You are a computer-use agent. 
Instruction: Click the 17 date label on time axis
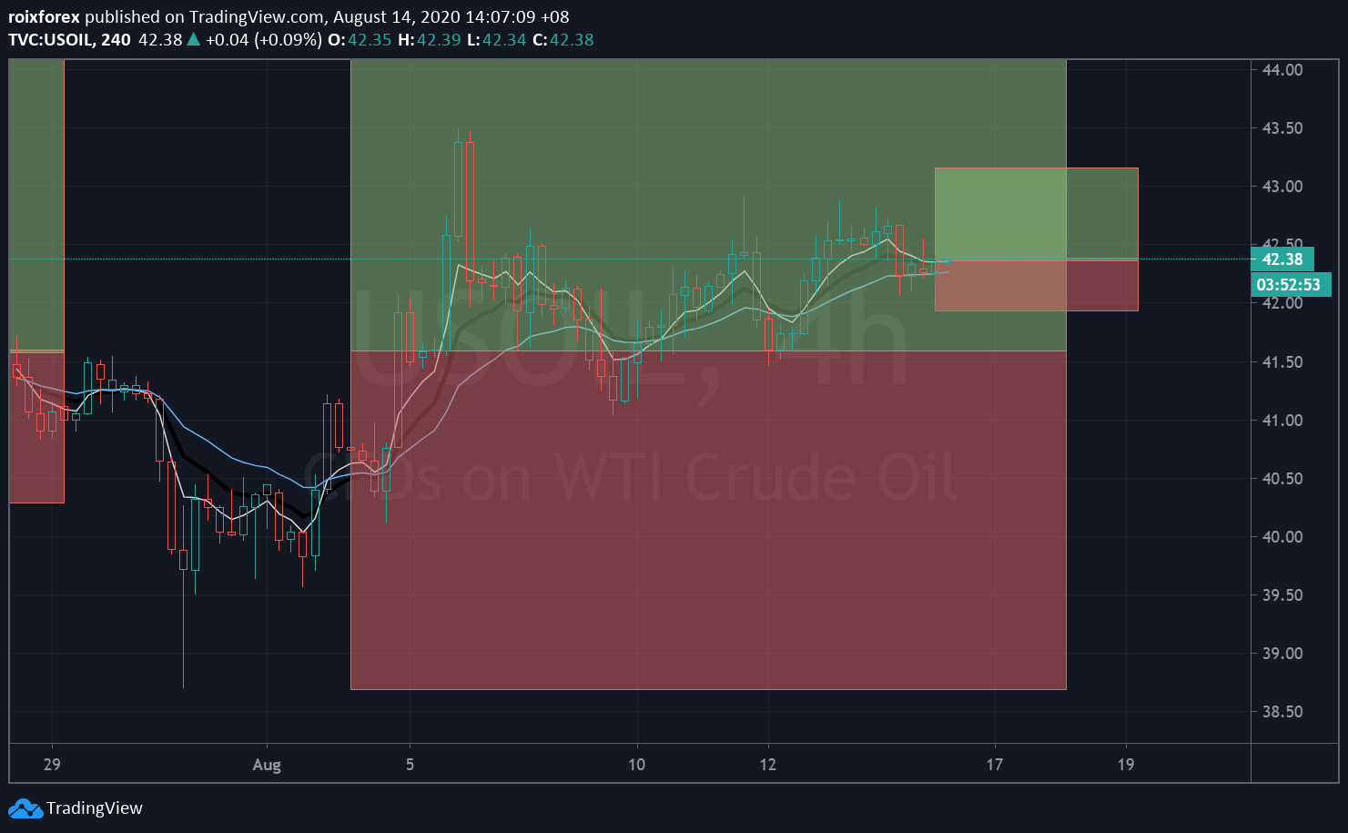pyautogui.click(x=995, y=764)
